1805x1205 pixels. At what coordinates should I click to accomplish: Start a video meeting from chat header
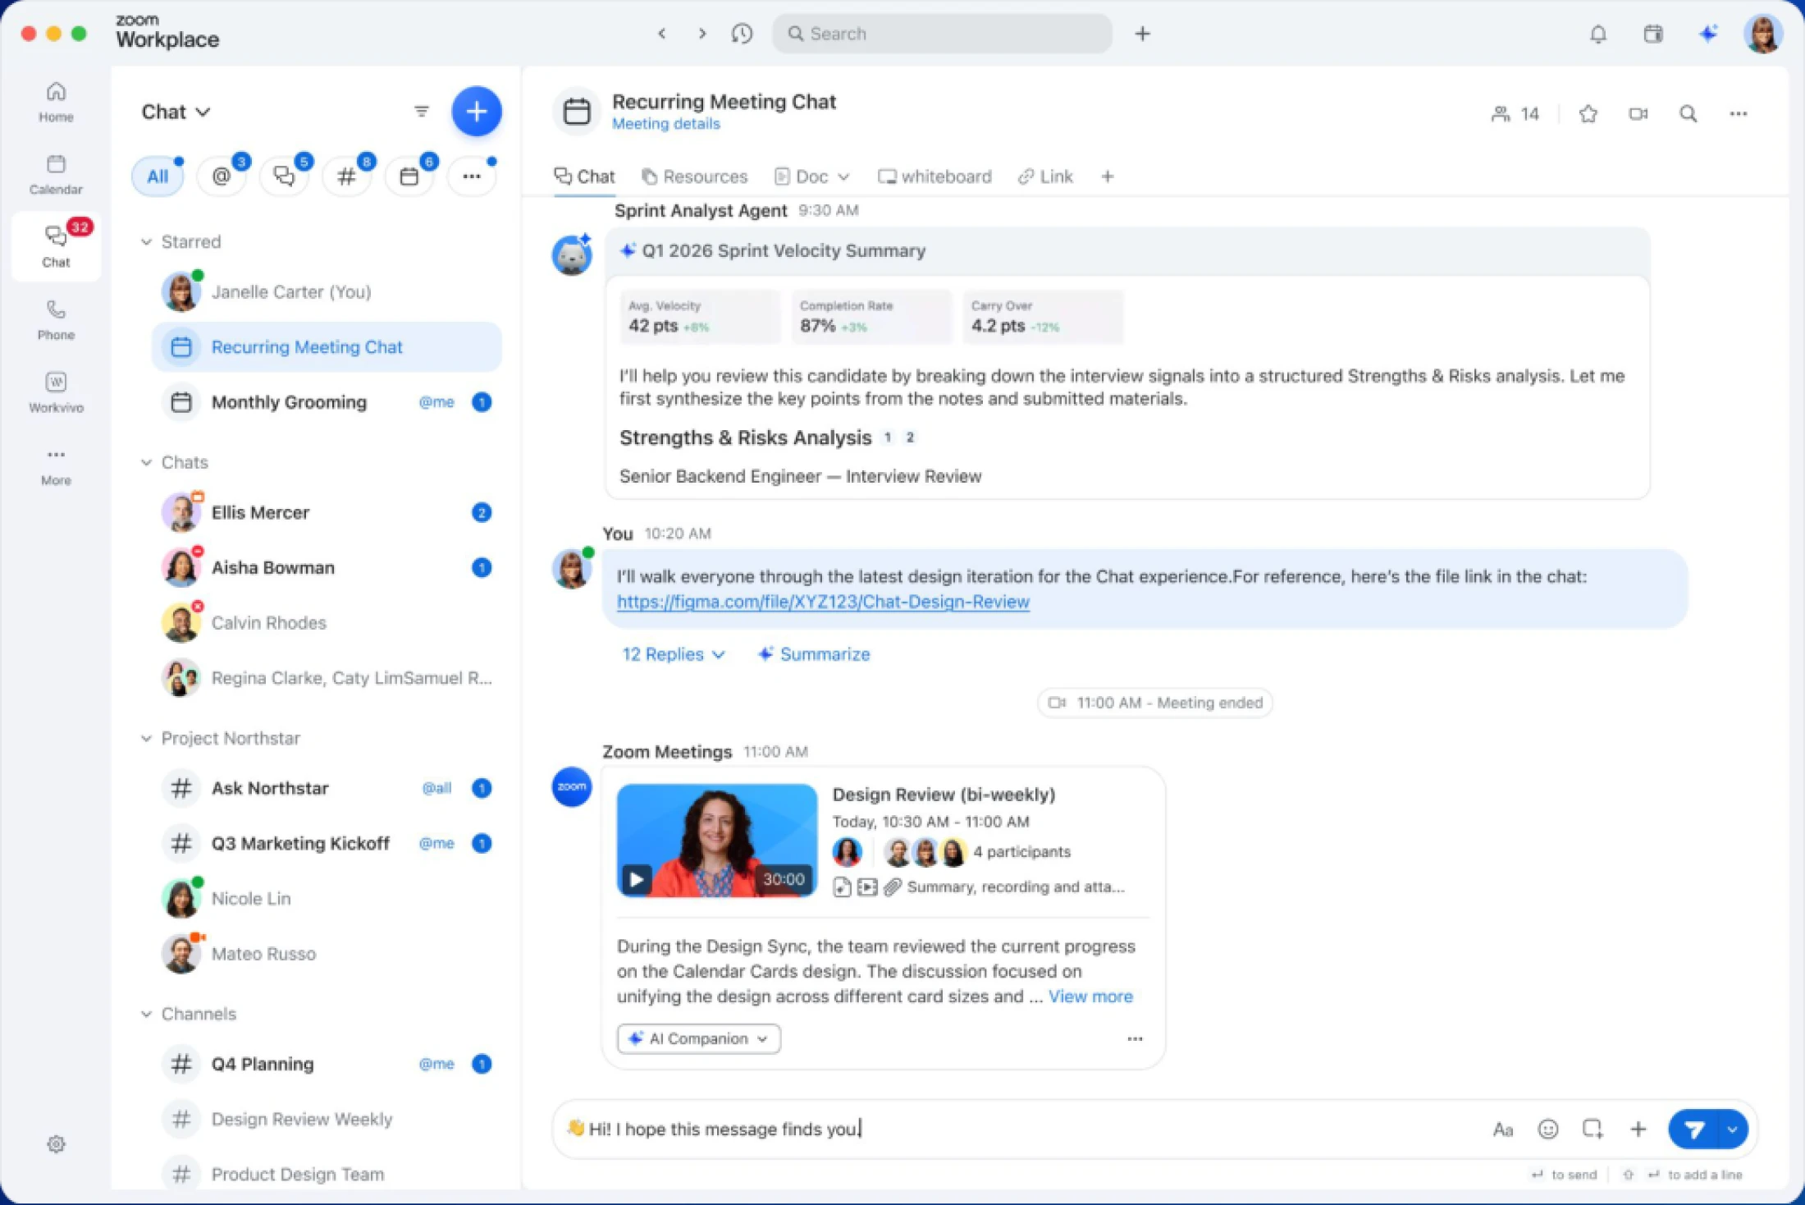(1638, 113)
